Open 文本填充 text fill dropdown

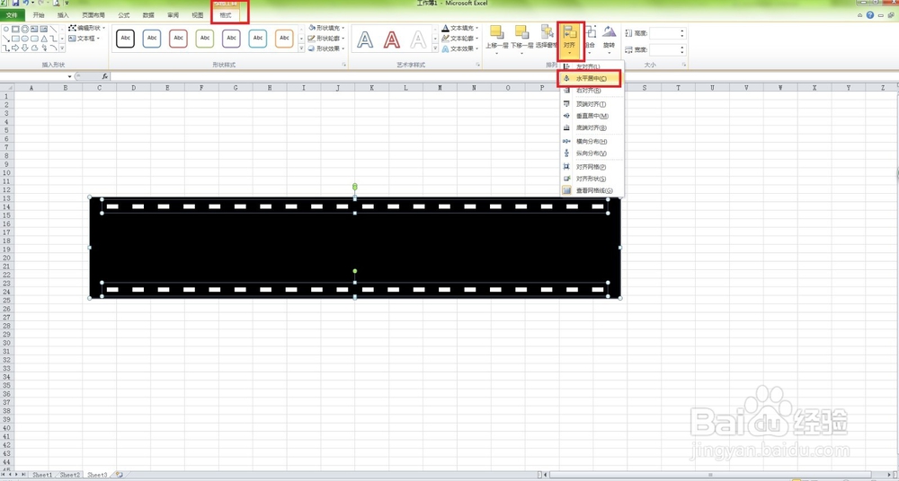pyautogui.click(x=461, y=28)
